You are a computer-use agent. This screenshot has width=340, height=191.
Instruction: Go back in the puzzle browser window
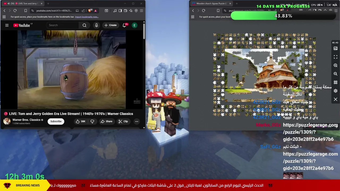point(193,11)
